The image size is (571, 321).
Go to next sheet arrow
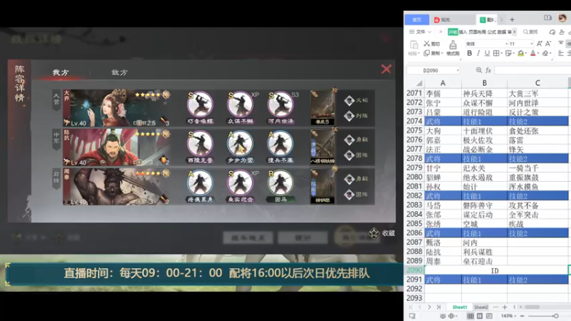pyautogui.click(x=430, y=307)
